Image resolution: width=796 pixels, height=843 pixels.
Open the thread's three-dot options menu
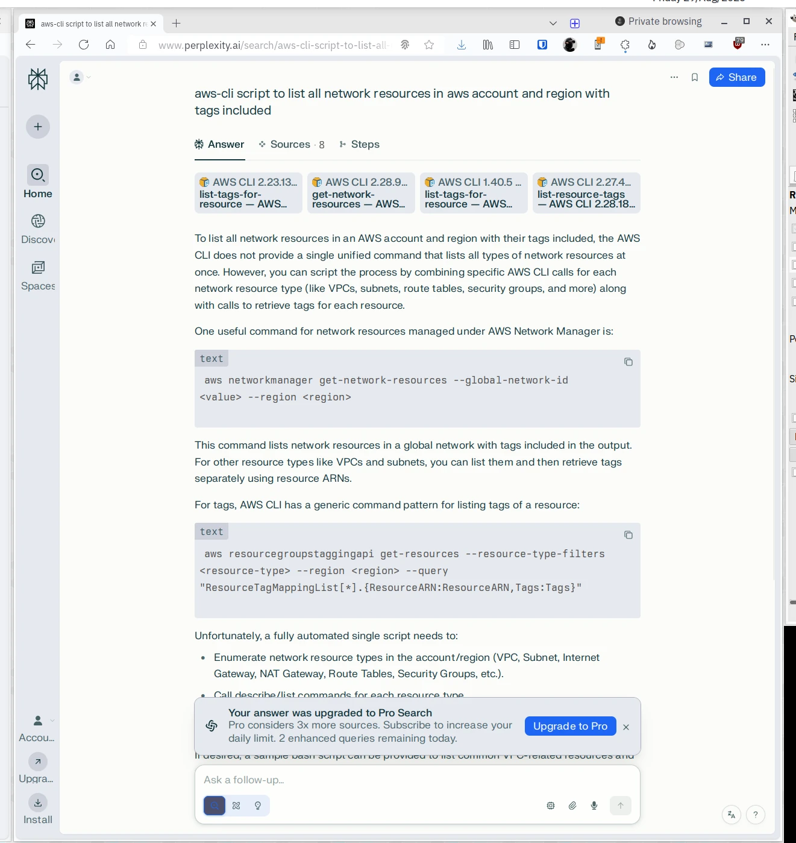674,77
